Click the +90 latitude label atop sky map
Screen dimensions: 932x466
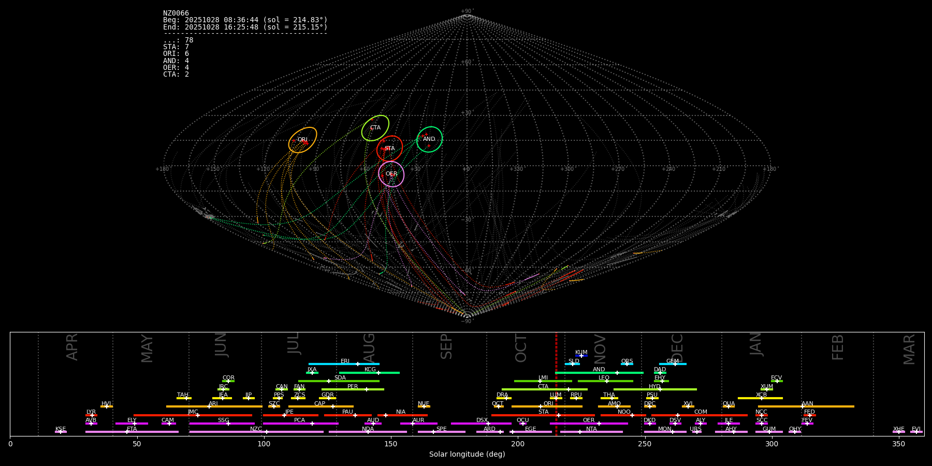(x=466, y=11)
